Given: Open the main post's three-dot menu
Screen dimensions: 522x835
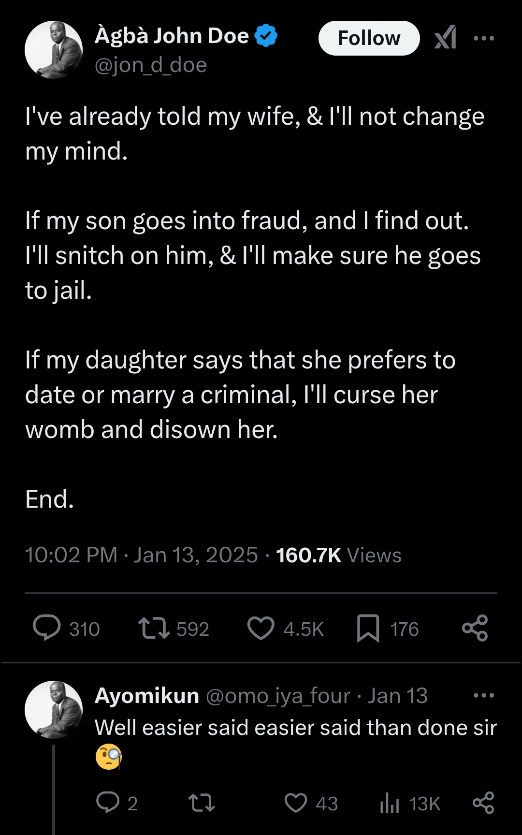Looking at the screenshot, I should 484,38.
